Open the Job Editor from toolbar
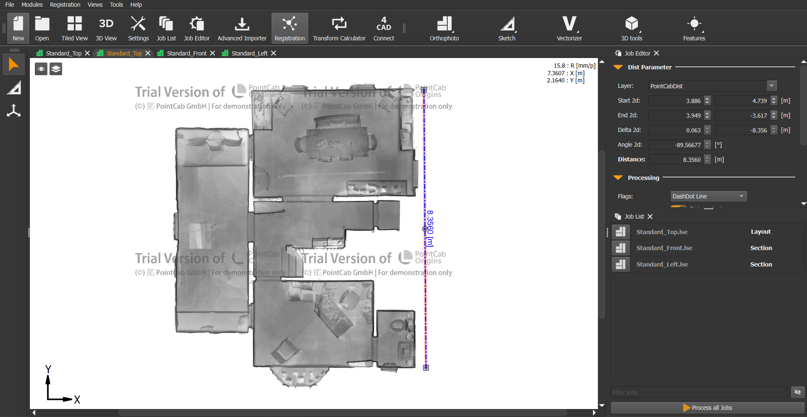Screen dimensions: 807x417 [x=196, y=28]
